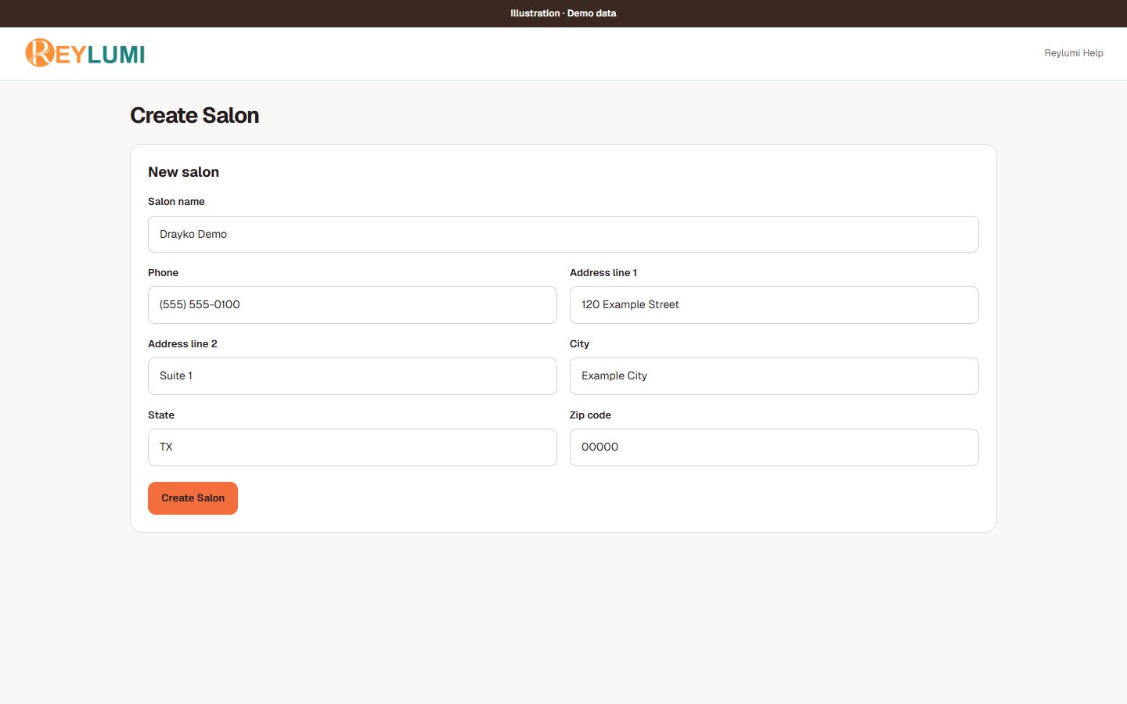The width and height of the screenshot is (1127, 704).
Task: Select the Address line 1 field
Action: tap(774, 305)
